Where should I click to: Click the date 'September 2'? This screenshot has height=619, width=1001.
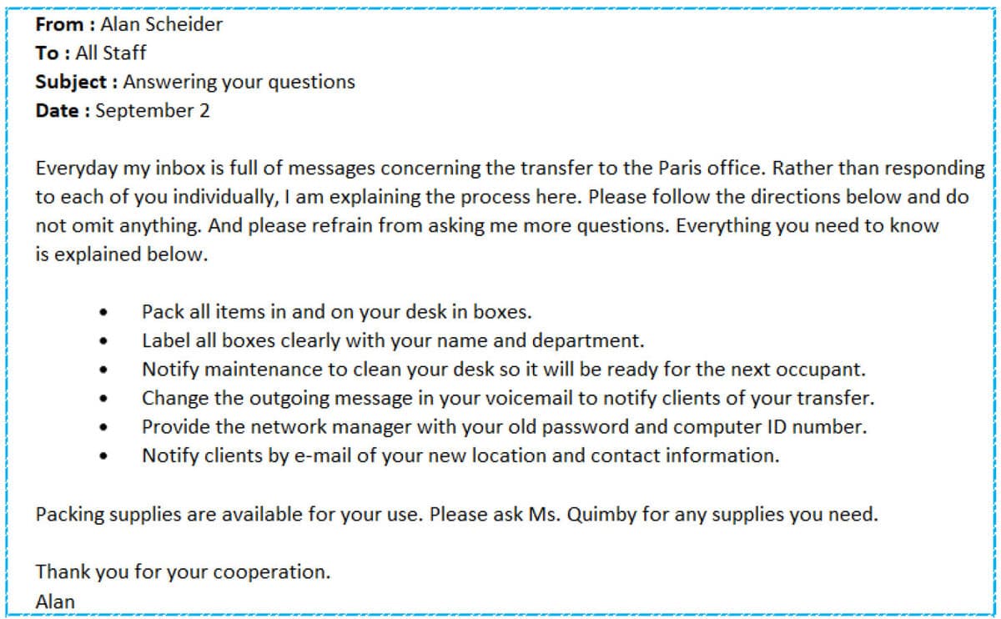tap(153, 111)
